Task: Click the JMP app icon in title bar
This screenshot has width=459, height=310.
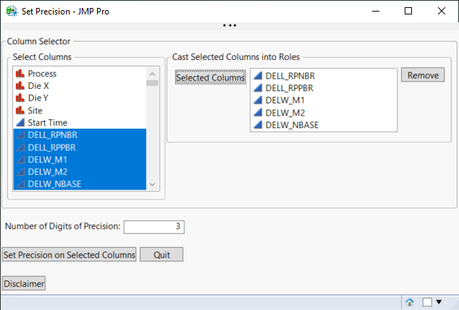Action: (12, 12)
